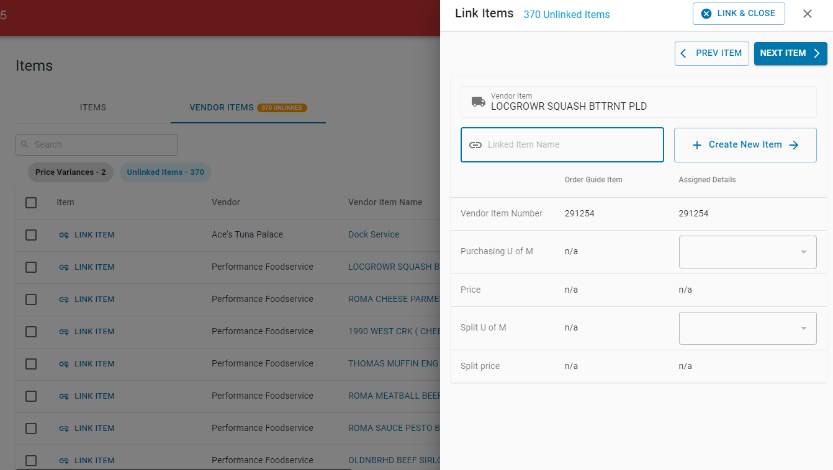Select the Price Variances - 2 filter chip
This screenshot has height=470, width=833.
click(x=71, y=172)
